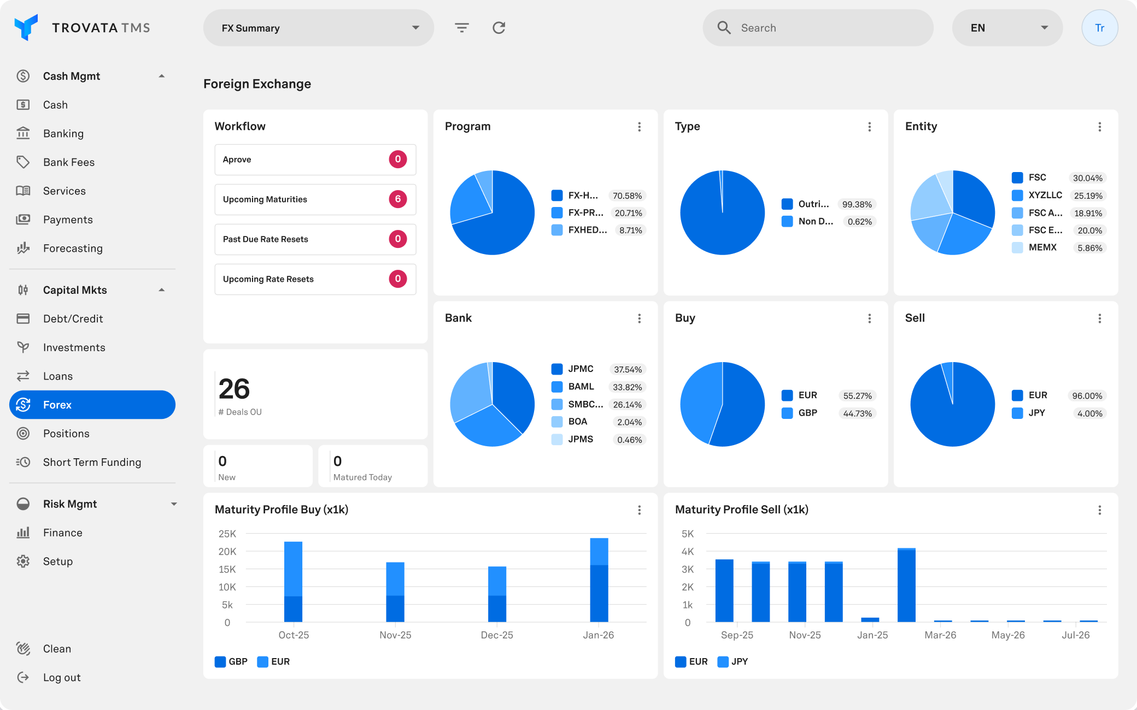Viewport: 1137px width, 710px height.
Task: Open the EN language dropdown
Action: coord(1007,28)
